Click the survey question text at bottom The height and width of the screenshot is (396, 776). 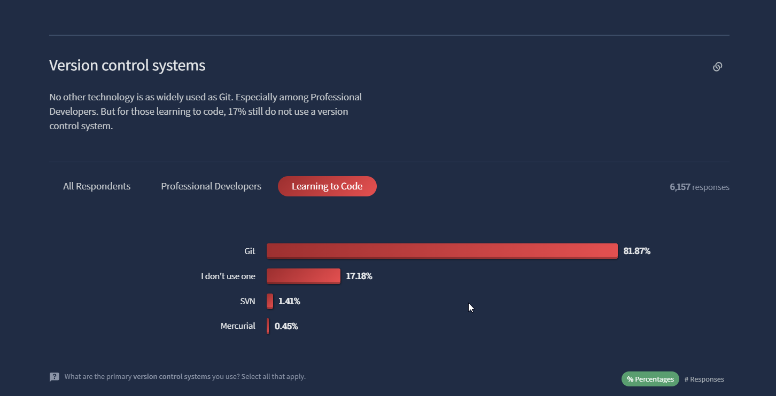(185, 376)
